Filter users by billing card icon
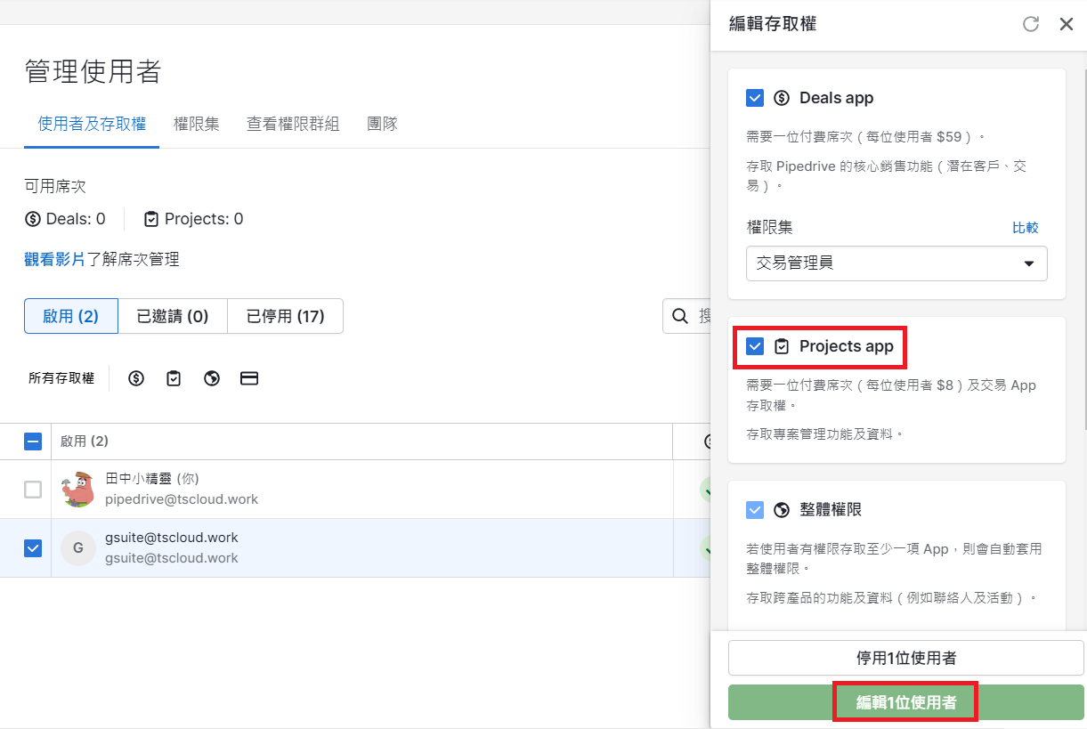Image resolution: width=1087 pixels, height=729 pixels. pyautogui.click(x=249, y=378)
